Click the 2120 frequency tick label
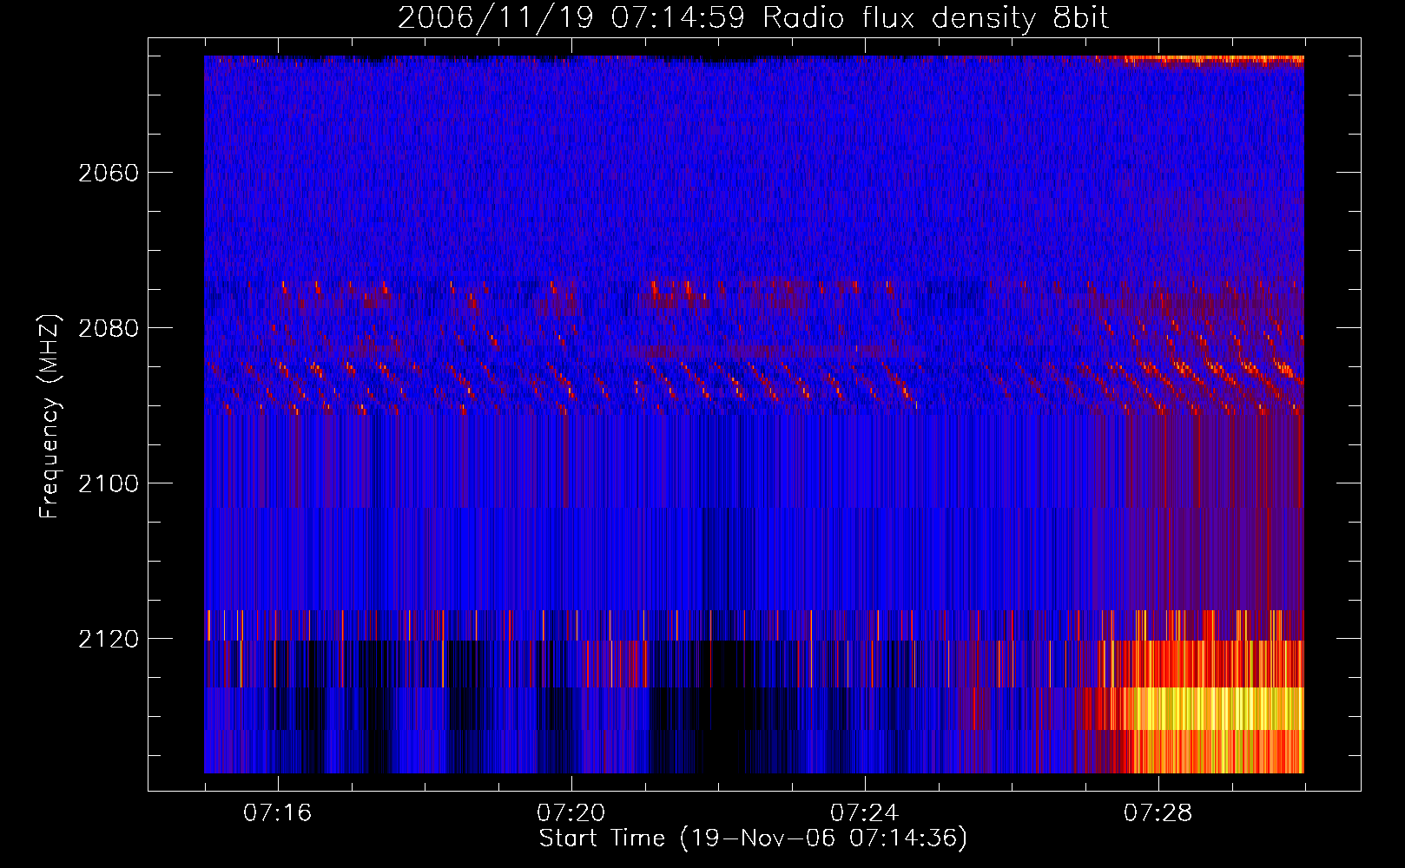 click(x=109, y=639)
